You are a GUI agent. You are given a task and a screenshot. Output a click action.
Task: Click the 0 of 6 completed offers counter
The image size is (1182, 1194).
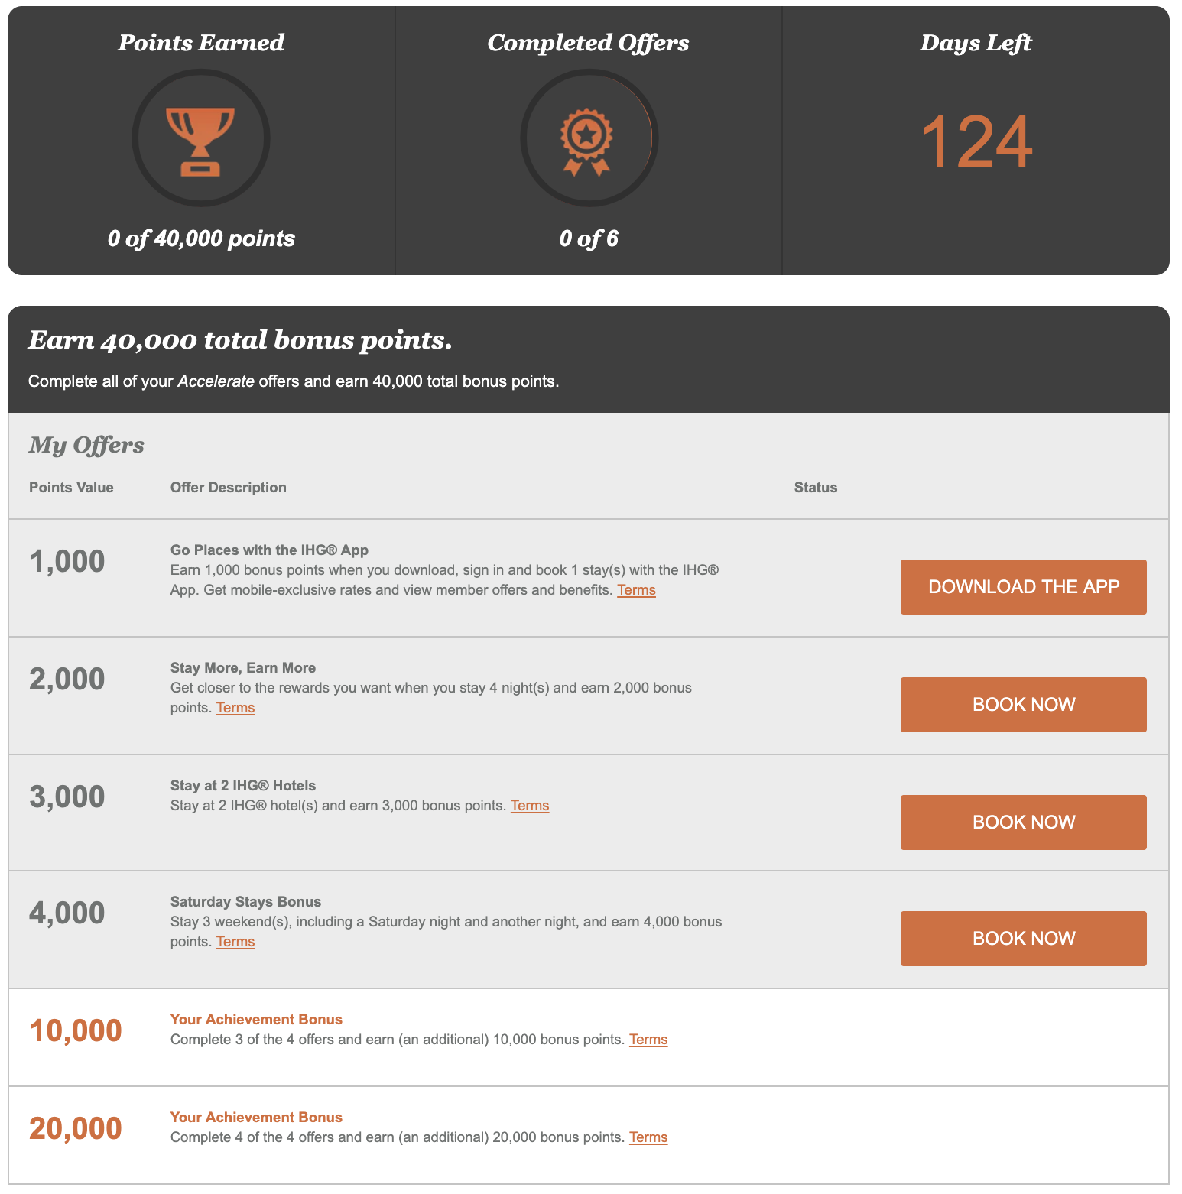589,238
